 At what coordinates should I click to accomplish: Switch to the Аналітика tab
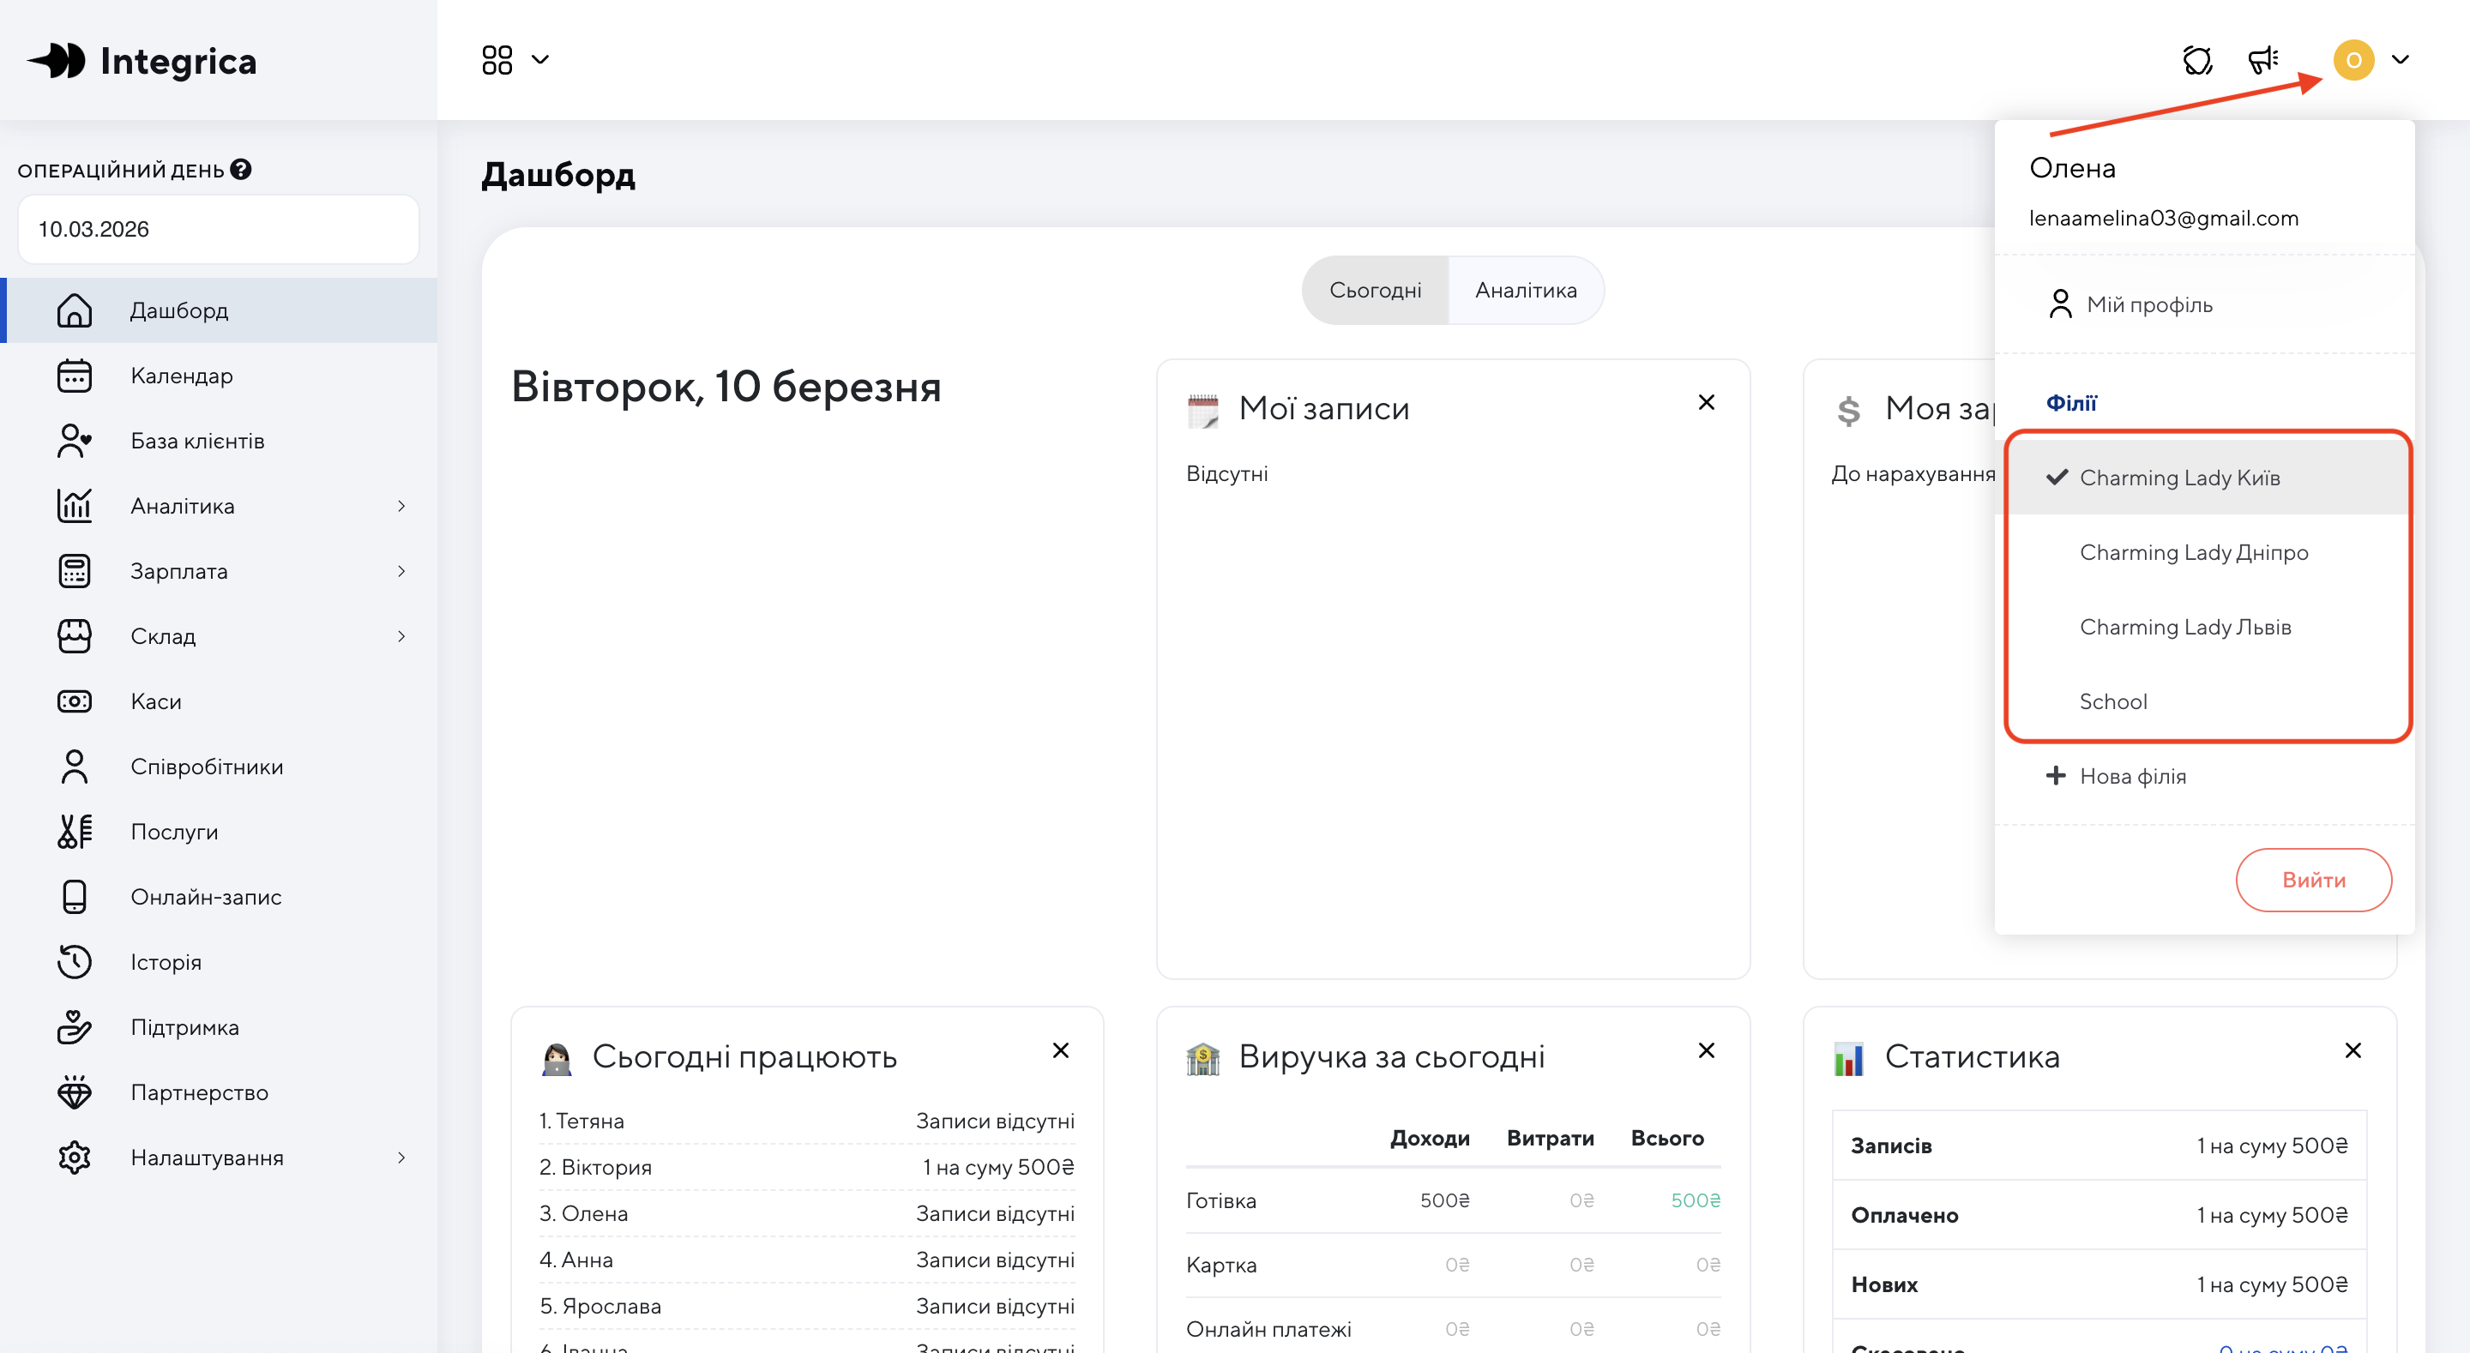pyautogui.click(x=1525, y=291)
